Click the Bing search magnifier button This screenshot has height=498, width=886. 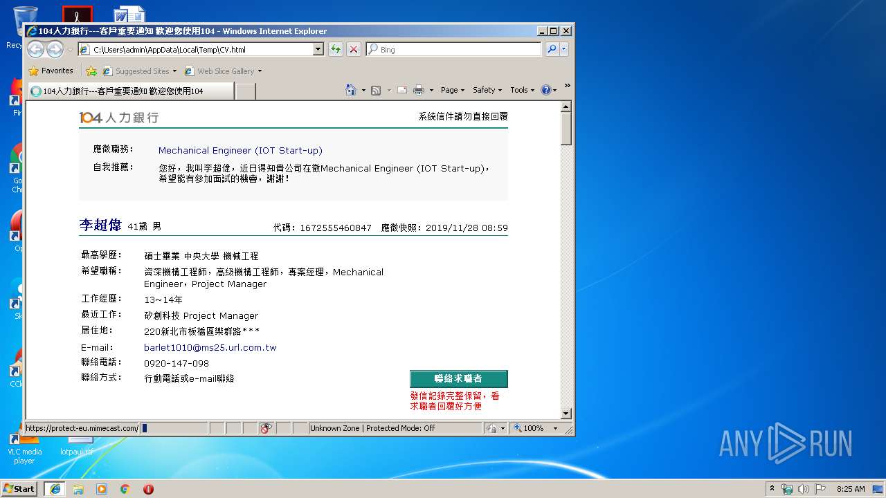pyautogui.click(x=552, y=49)
